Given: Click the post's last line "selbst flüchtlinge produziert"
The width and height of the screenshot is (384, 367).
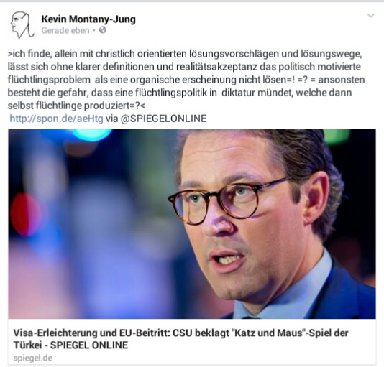Looking at the screenshot, I should (76, 106).
